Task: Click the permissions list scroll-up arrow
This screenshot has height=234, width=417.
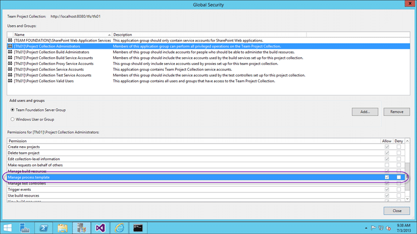Action: click(407, 141)
